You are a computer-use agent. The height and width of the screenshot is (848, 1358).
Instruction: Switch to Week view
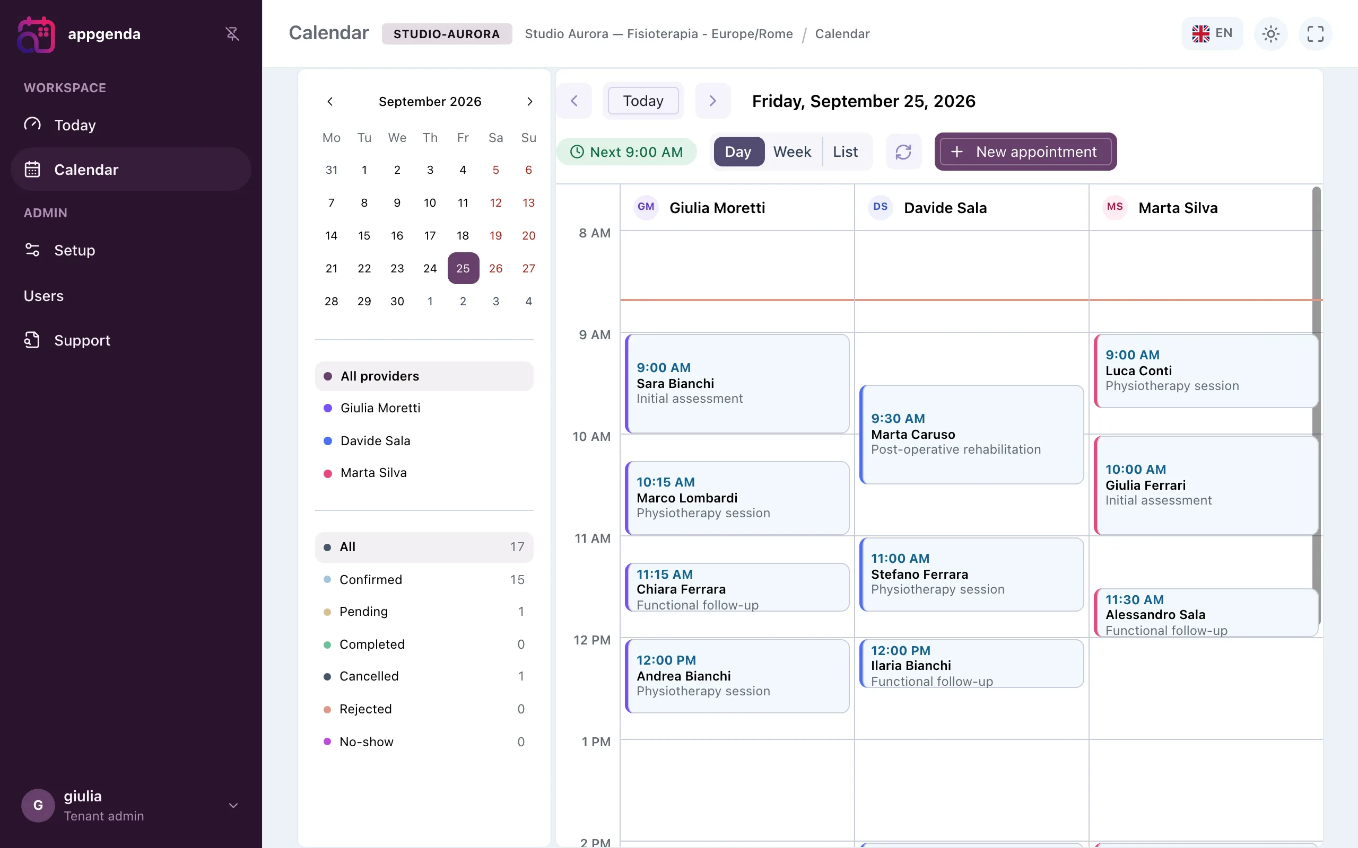point(792,152)
